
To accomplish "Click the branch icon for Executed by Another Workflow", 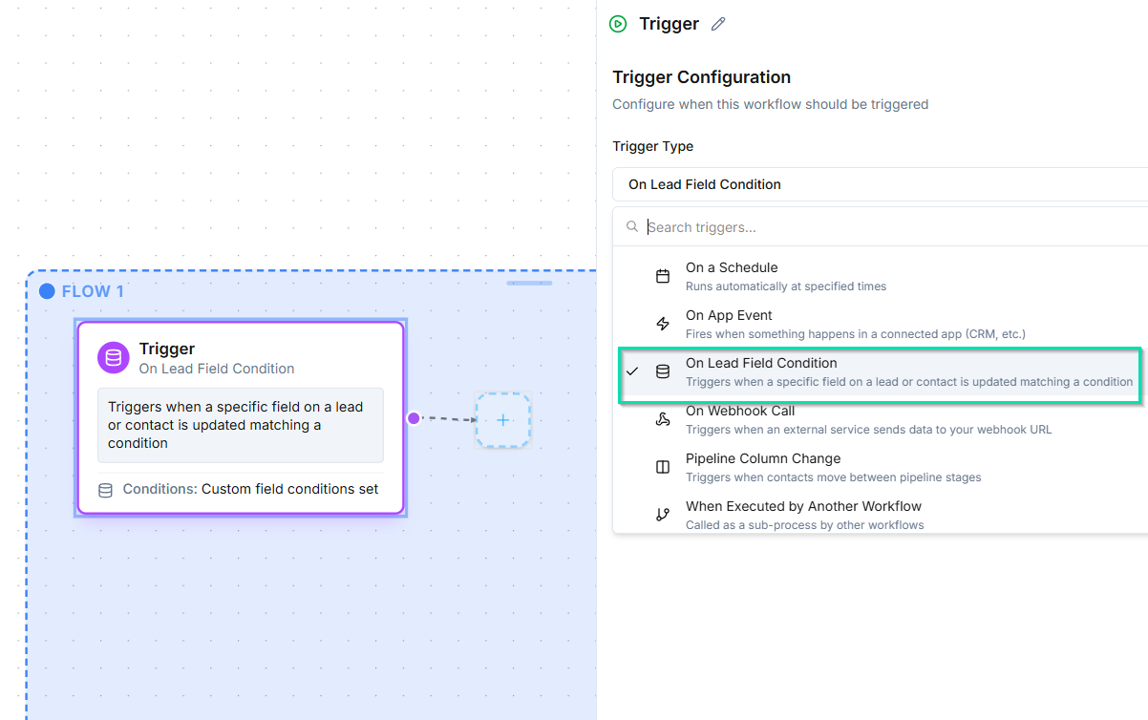I will tap(663, 515).
